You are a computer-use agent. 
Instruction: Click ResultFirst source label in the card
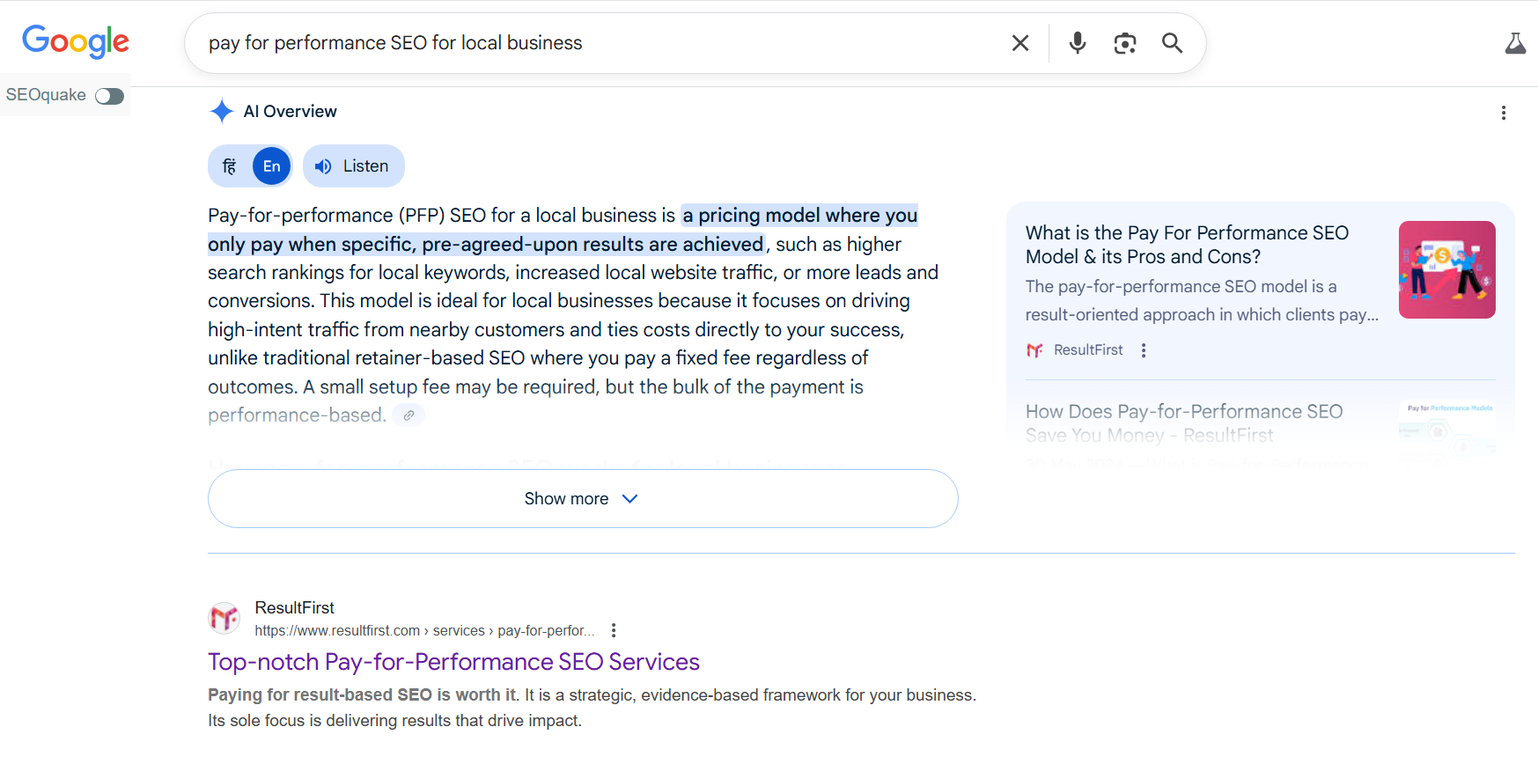pos(1088,350)
